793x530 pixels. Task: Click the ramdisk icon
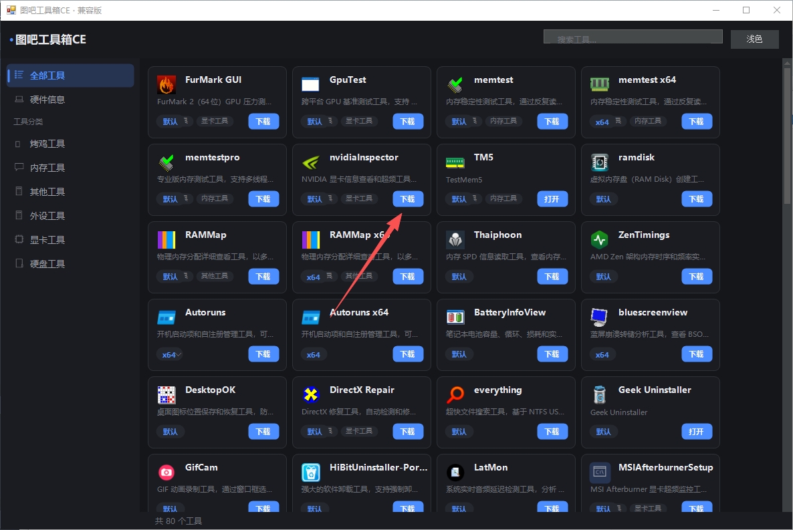click(x=599, y=162)
